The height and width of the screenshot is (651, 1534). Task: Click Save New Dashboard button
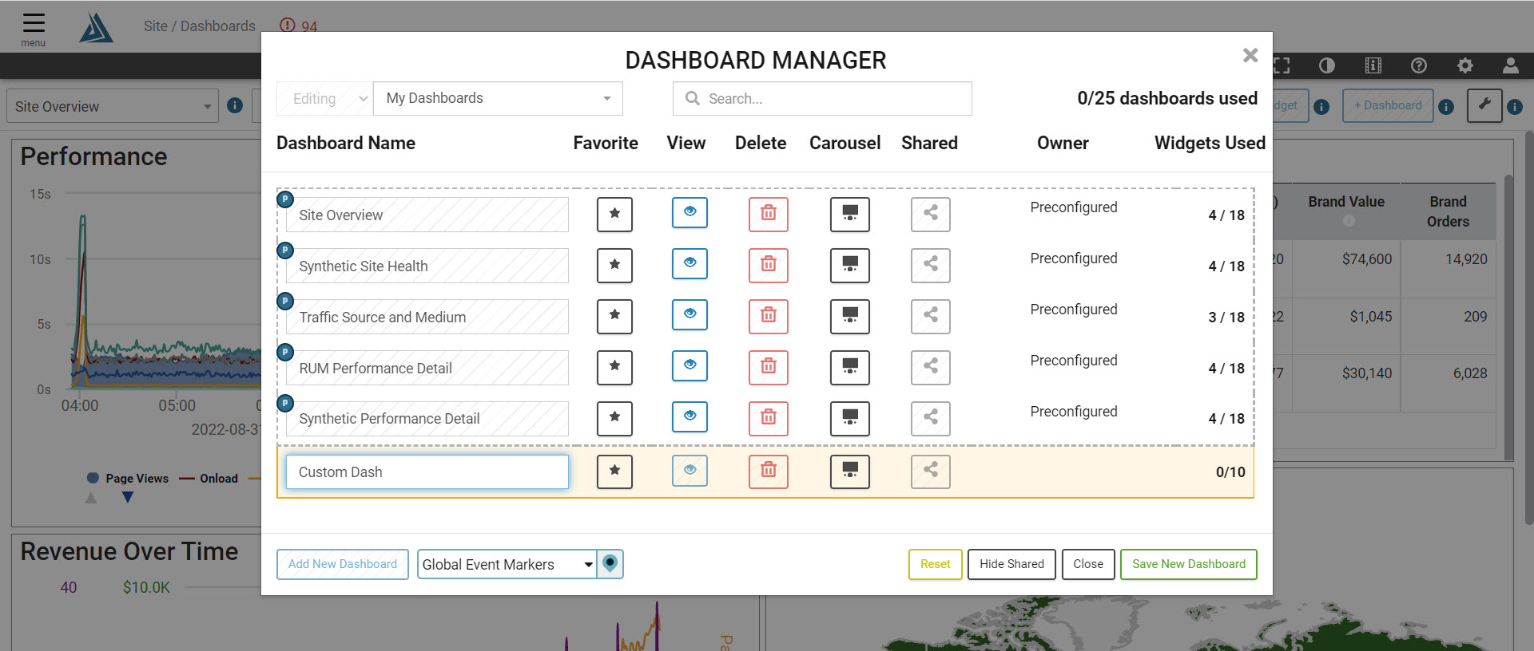click(1188, 564)
